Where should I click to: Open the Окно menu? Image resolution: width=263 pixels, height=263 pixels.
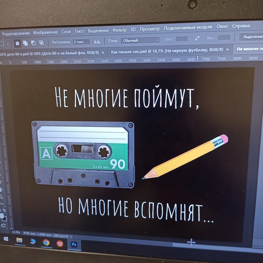tap(222, 26)
